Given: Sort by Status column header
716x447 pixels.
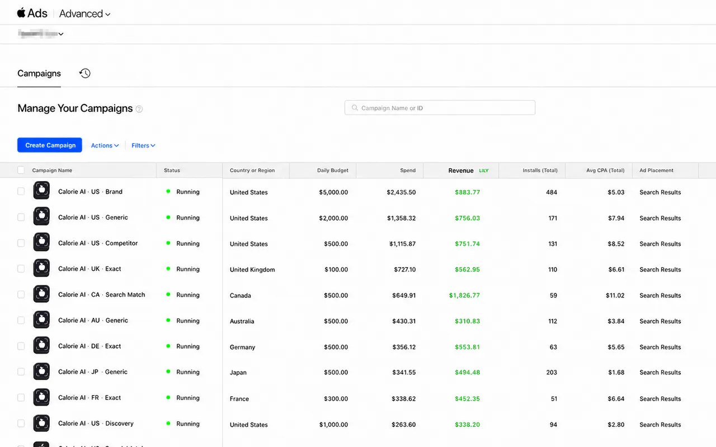Looking at the screenshot, I should point(172,170).
